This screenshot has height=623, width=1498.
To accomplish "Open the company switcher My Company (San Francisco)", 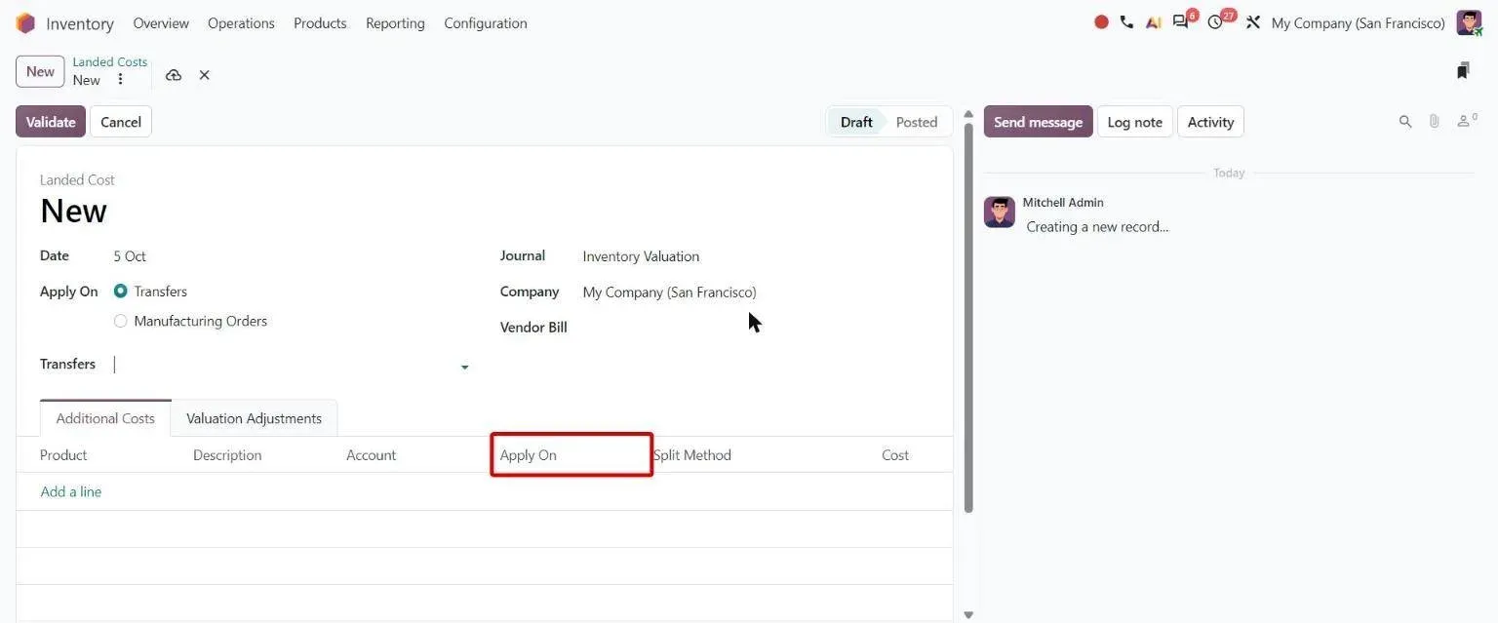I will [x=1358, y=23].
